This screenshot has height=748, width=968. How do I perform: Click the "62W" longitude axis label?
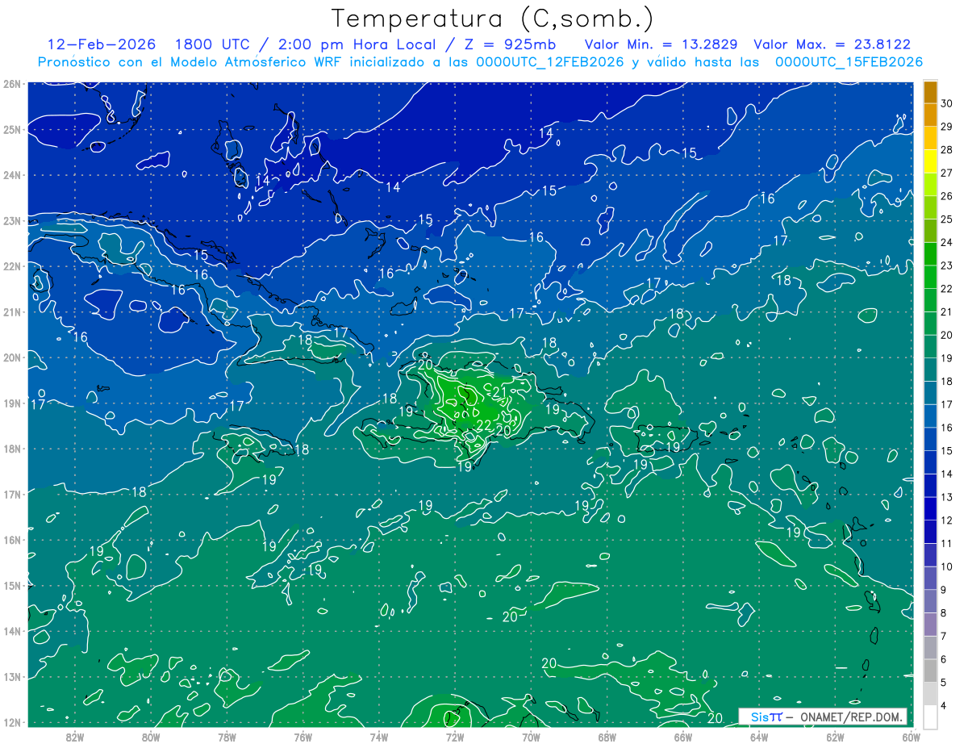pyautogui.click(x=834, y=738)
